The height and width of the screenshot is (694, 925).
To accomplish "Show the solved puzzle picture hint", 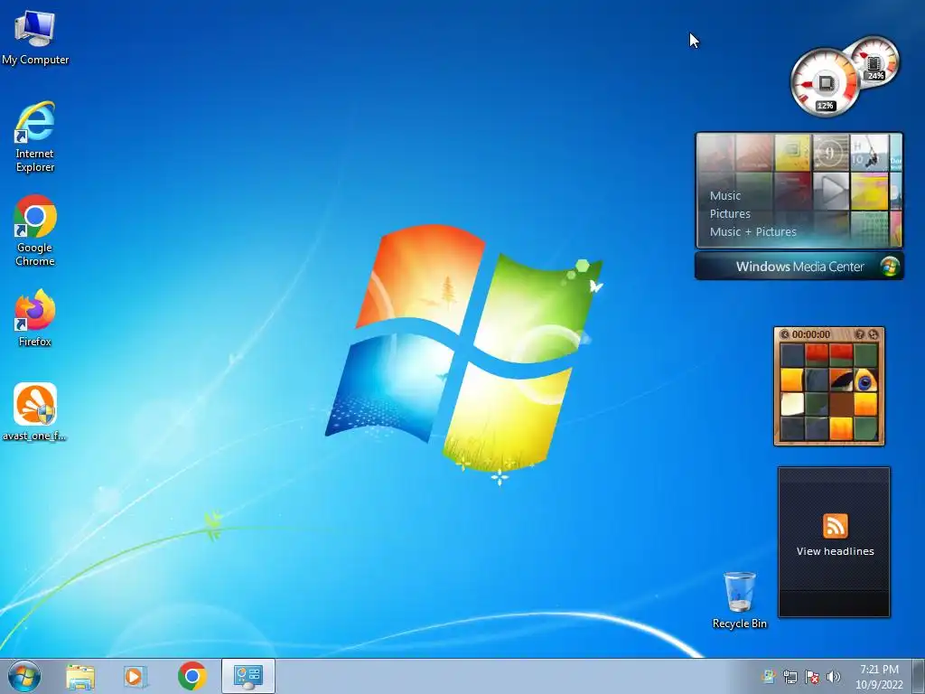I will (x=860, y=334).
